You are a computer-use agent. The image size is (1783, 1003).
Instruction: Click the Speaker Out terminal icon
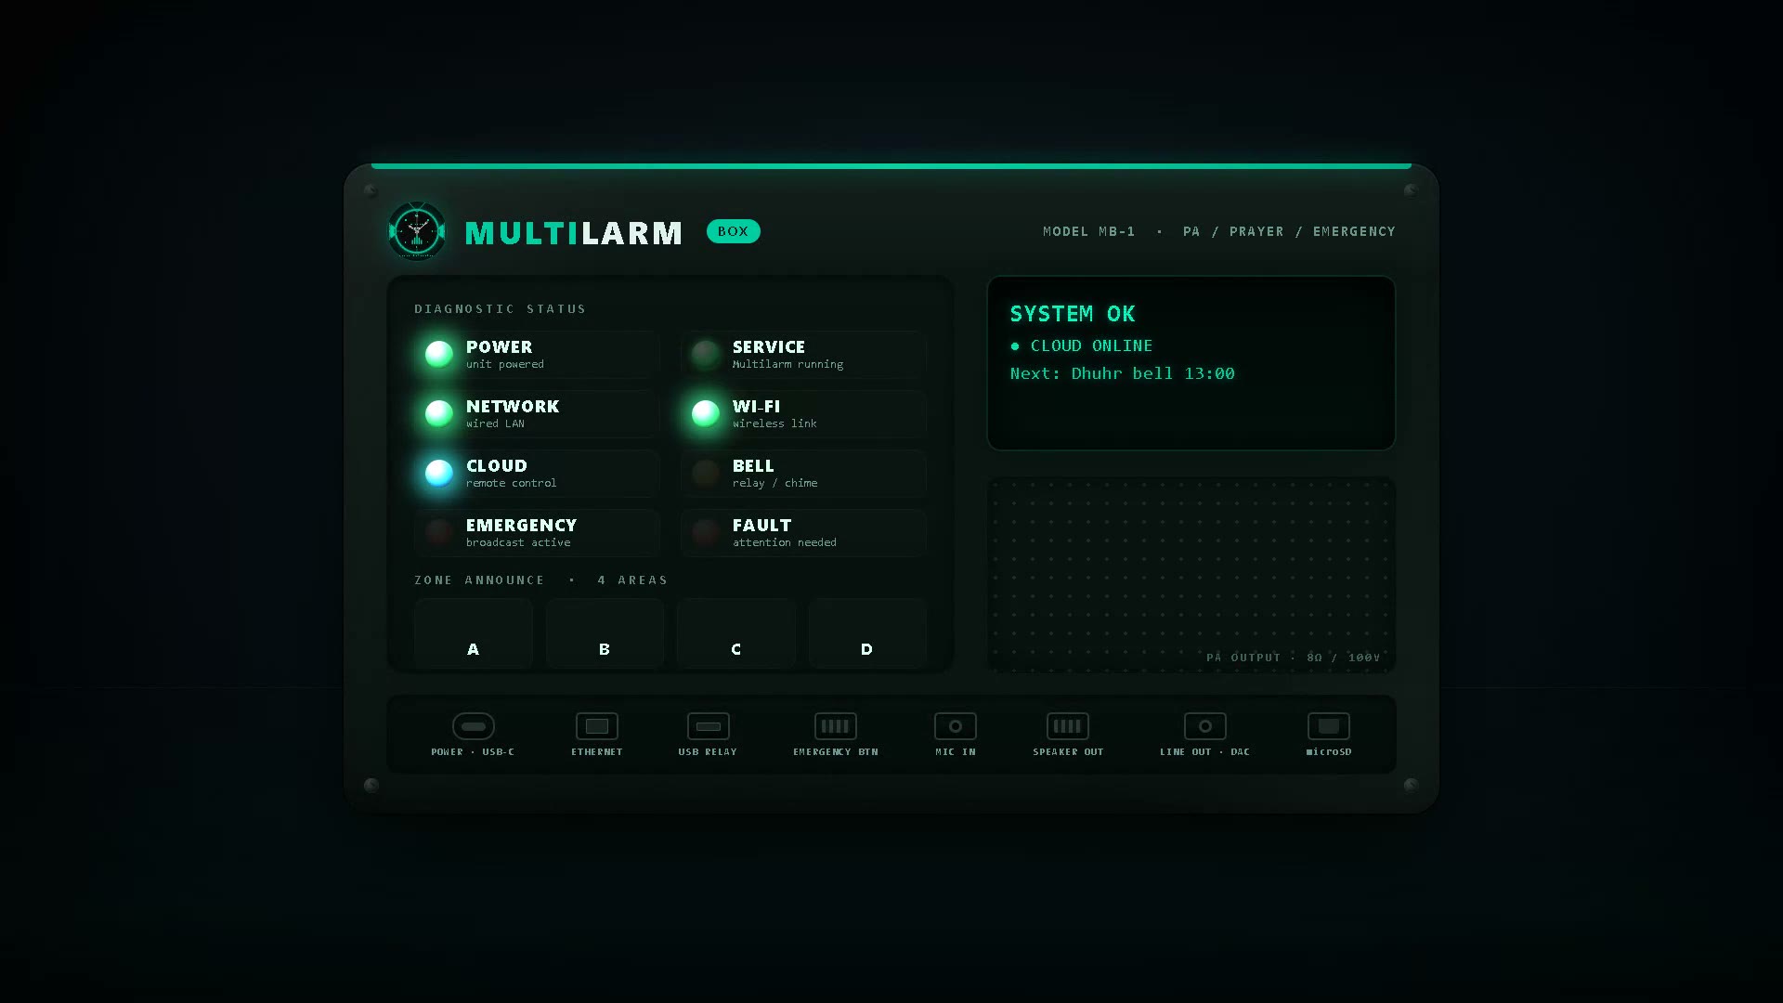(1068, 726)
